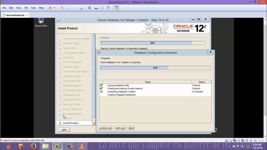The height and width of the screenshot is (150, 267).
Task: Click the 'Copying database files' step row
Action: pos(155,85)
